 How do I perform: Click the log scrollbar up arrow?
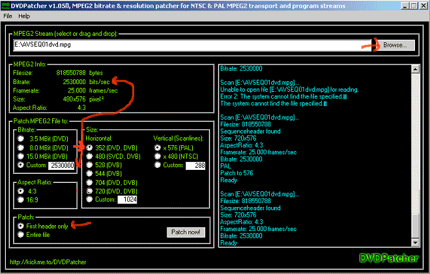point(416,69)
